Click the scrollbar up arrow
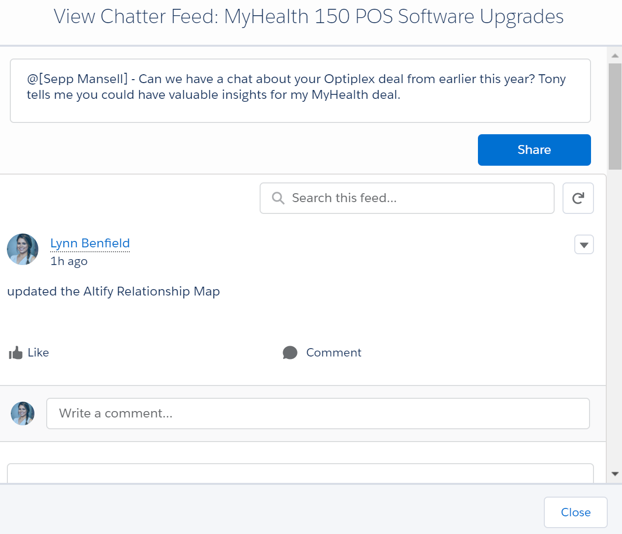The image size is (622, 534). click(615, 55)
